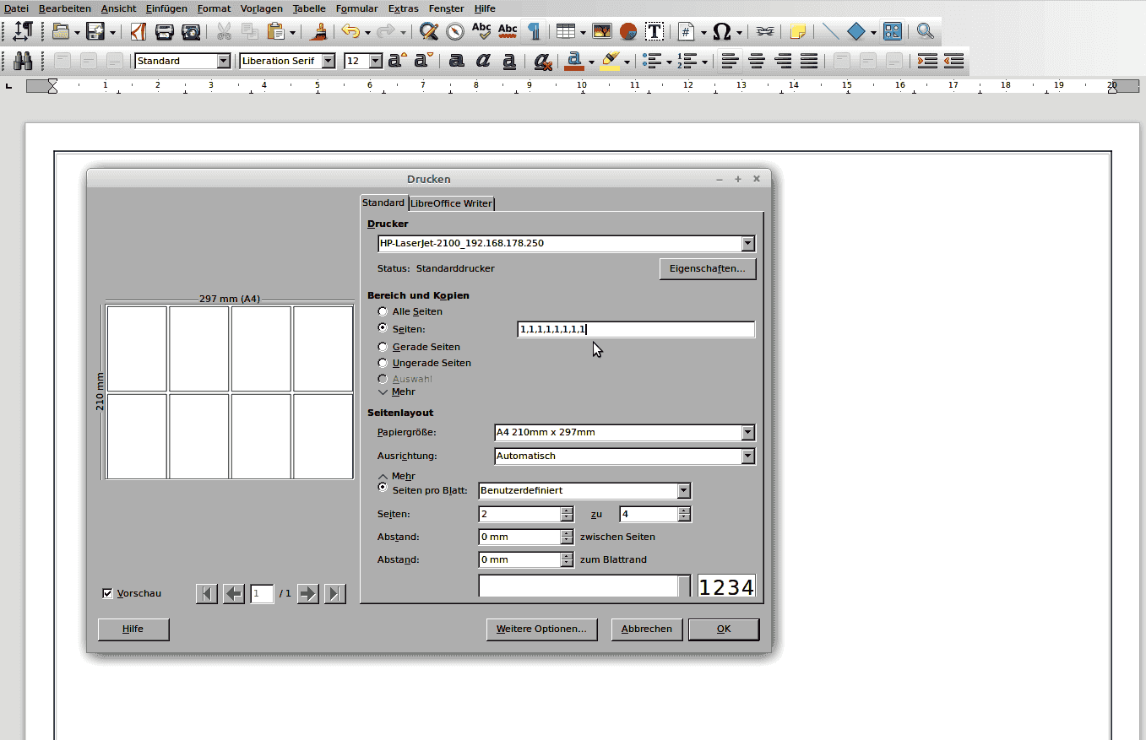The width and height of the screenshot is (1146, 740).
Task: Select the Ungerade Seiten radio button
Action: click(x=383, y=363)
